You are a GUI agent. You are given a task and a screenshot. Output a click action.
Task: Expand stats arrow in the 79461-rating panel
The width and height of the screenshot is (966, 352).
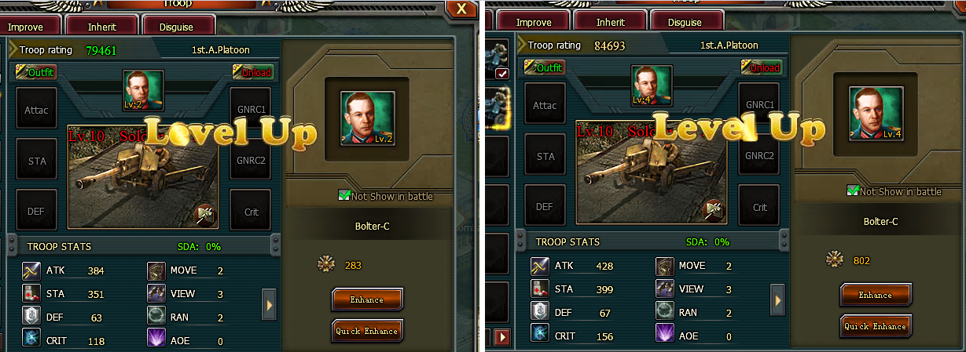(x=268, y=302)
